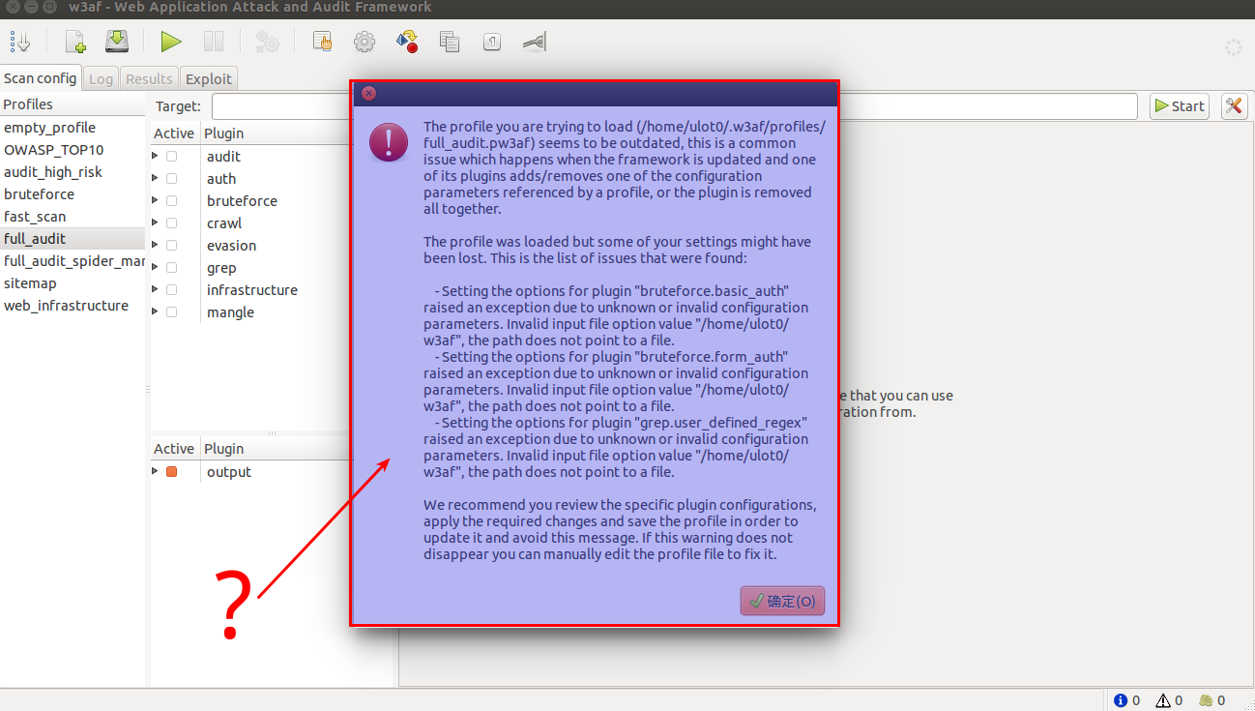Viewport: 1255px width, 711px height.
Task: Select the bruteforce profile in Profiles list
Action: click(x=73, y=194)
